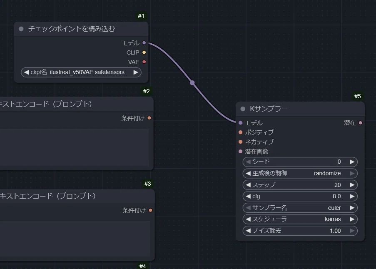376x269 pixels.
Task: Click the 条件付け output port of node #2
Action: (149, 118)
